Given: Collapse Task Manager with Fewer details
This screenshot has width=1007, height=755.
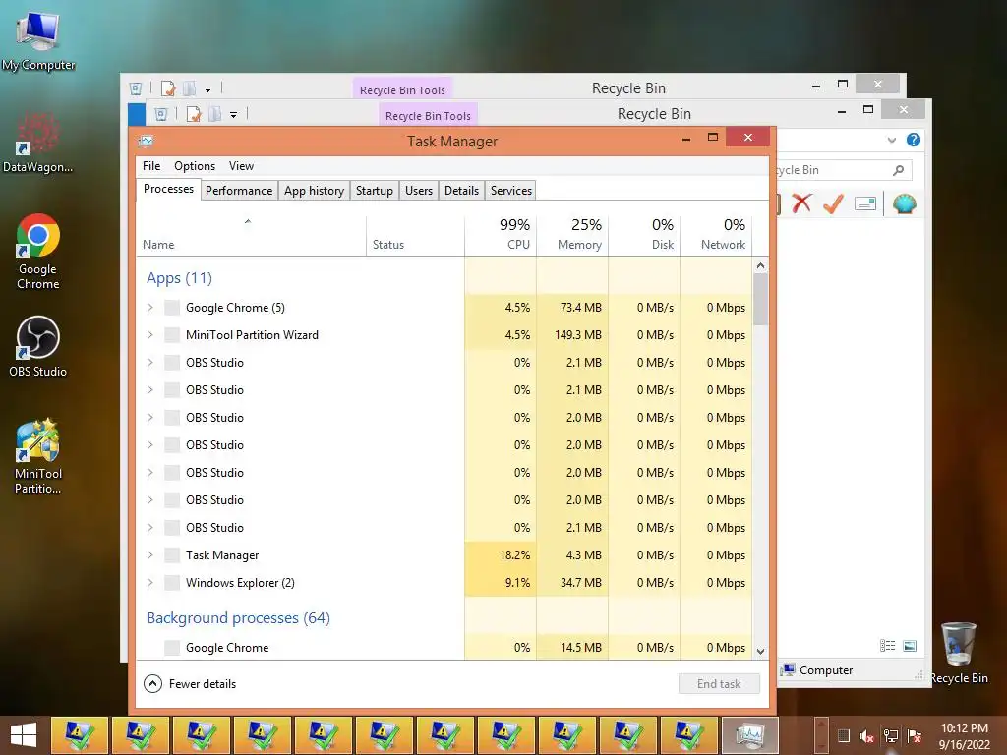Looking at the screenshot, I should 190,684.
